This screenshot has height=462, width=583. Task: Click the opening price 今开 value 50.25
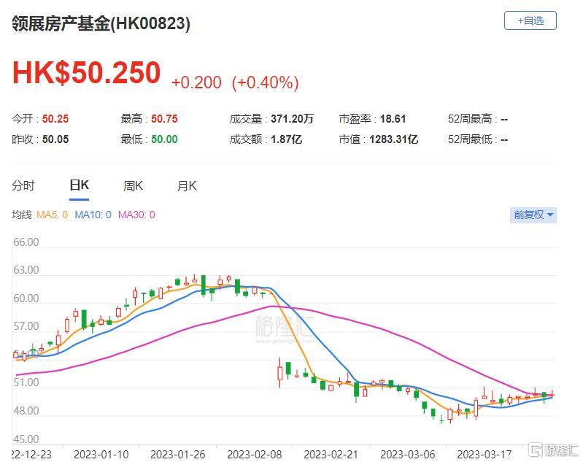[55, 119]
